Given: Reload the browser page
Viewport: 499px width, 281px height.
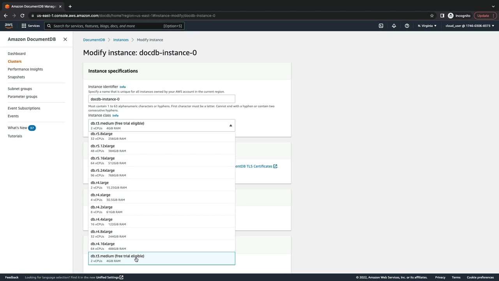Looking at the screenshot, I should (22, 16).
